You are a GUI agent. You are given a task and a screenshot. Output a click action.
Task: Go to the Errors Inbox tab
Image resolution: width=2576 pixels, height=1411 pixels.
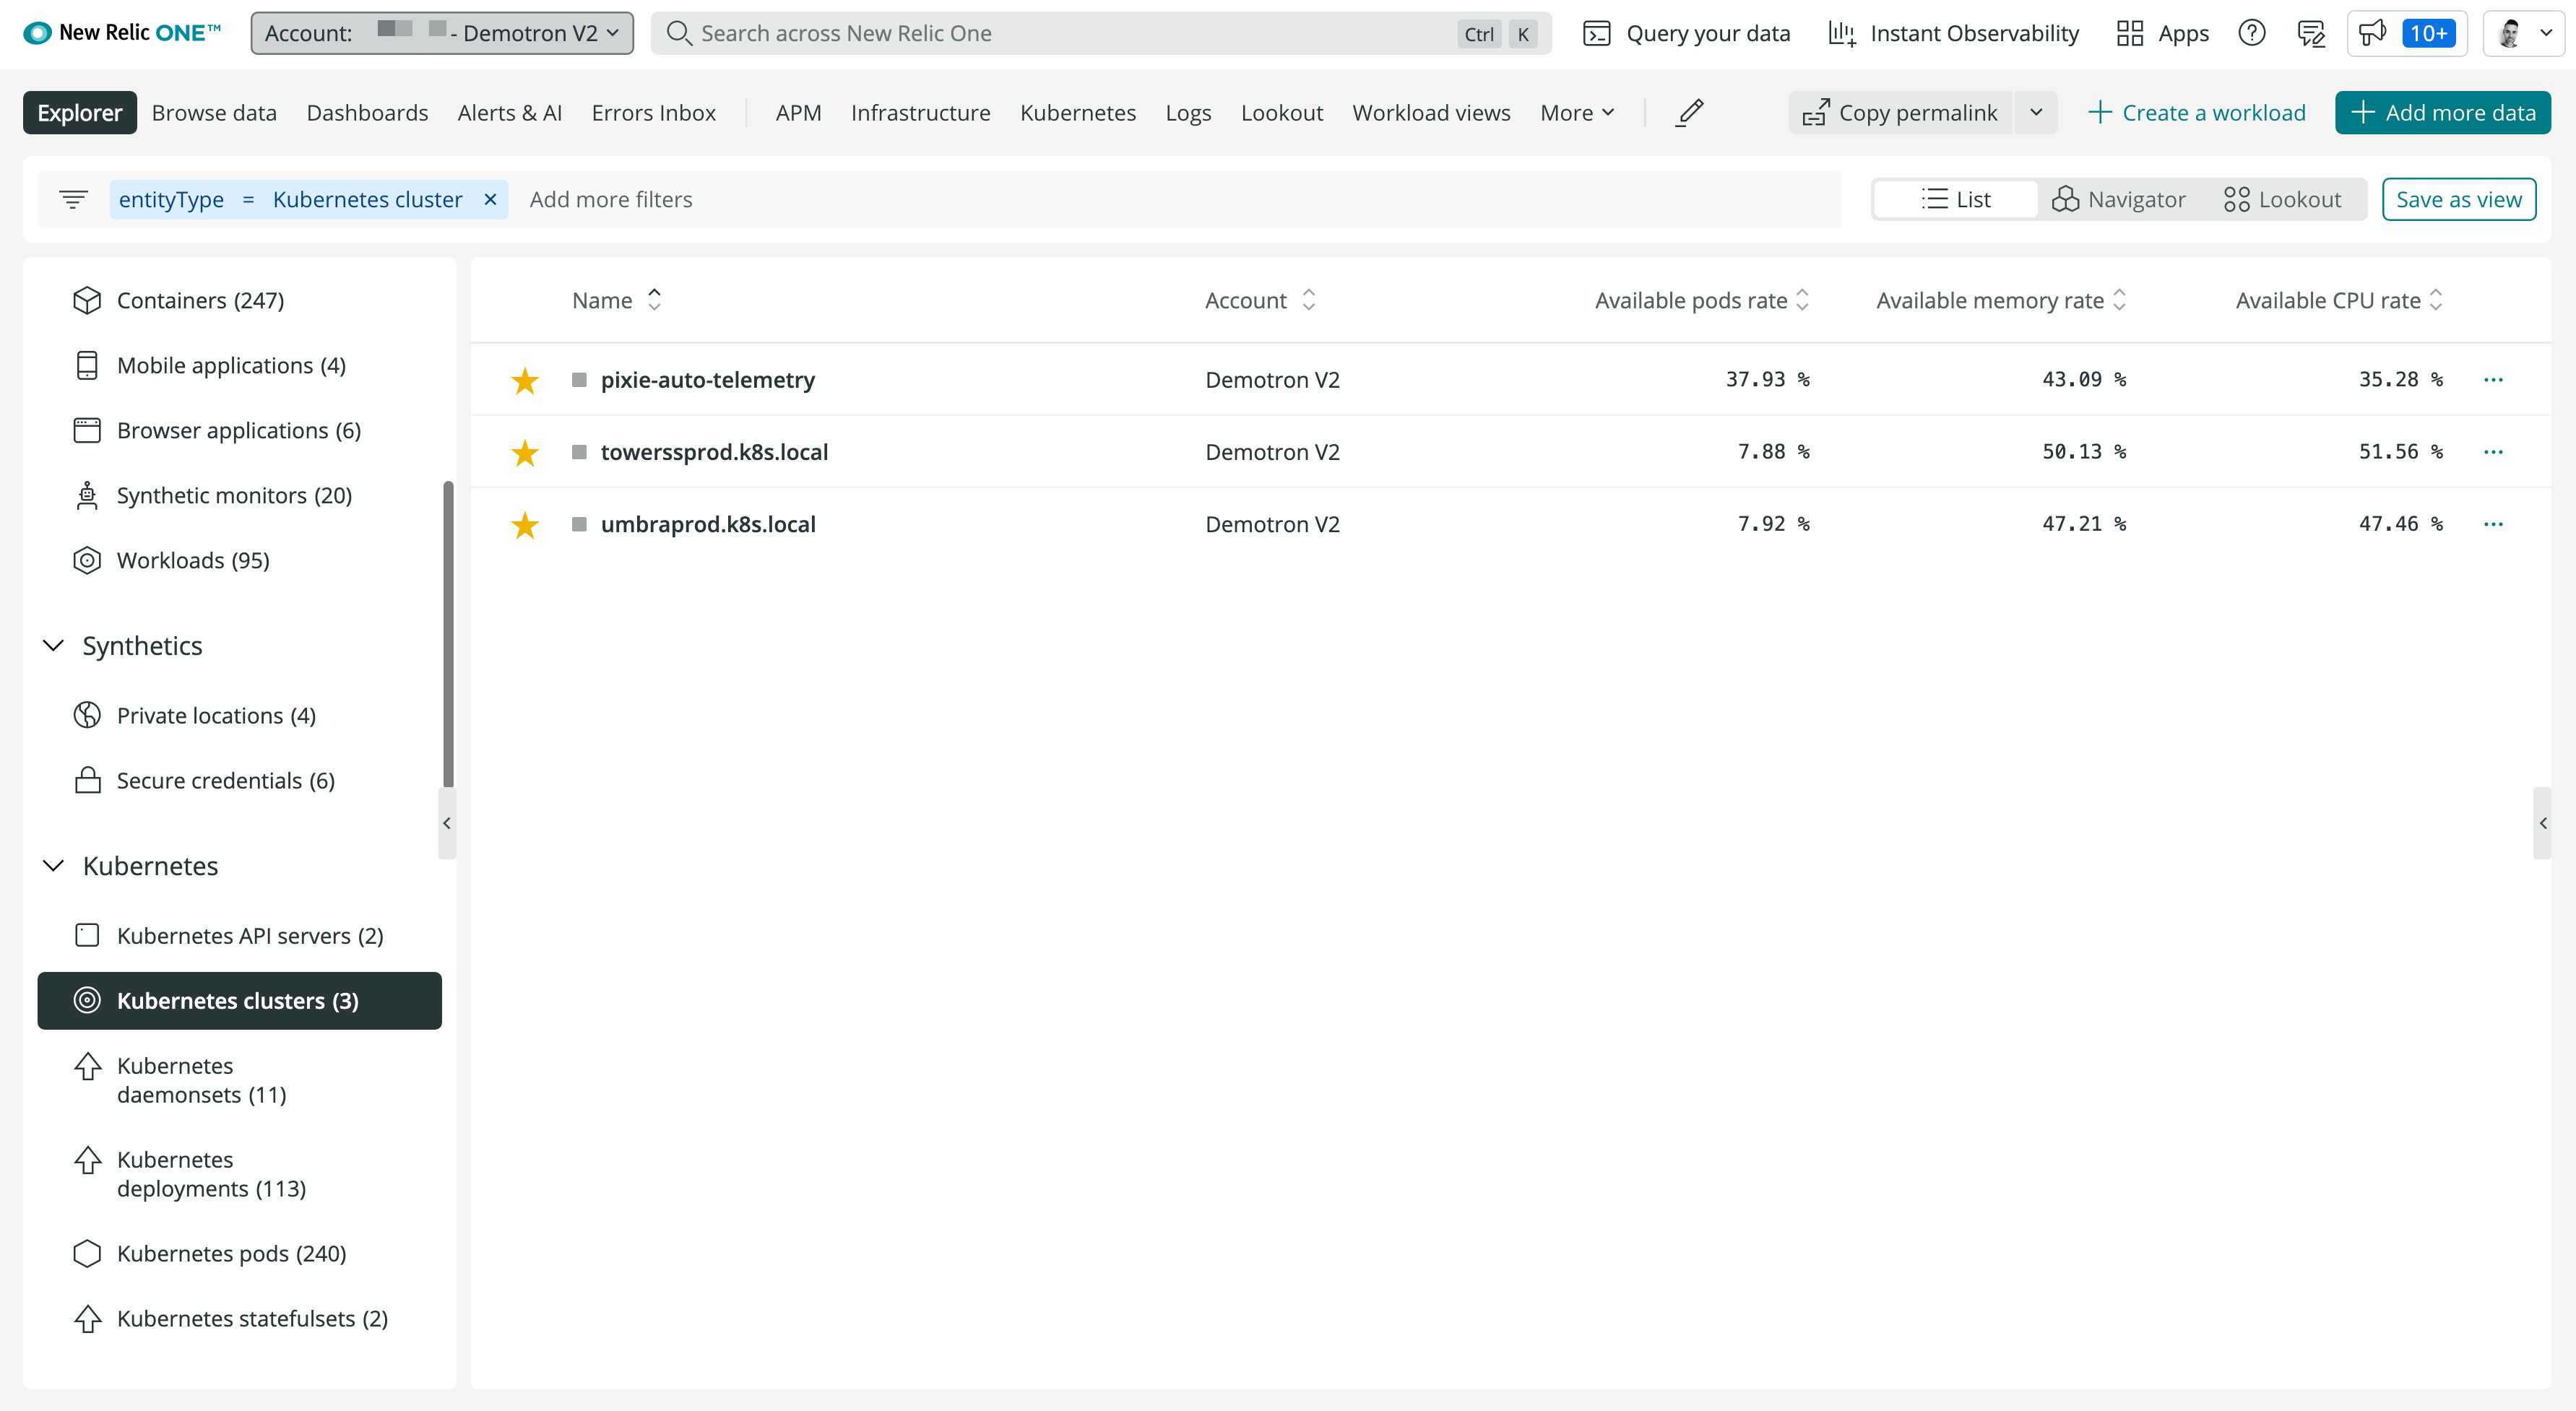pos(653,113)
